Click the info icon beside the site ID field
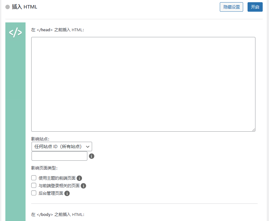 91,156
